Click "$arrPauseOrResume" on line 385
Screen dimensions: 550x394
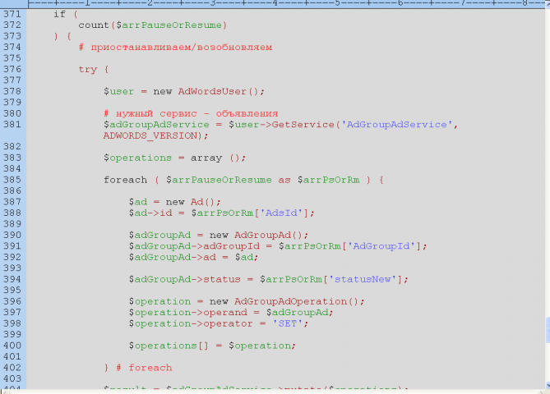pos(219,180)
